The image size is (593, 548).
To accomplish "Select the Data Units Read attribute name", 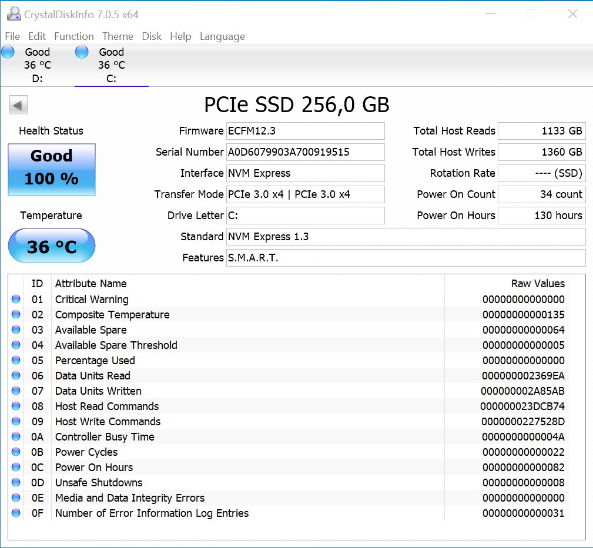I will [x=93, y=376].
